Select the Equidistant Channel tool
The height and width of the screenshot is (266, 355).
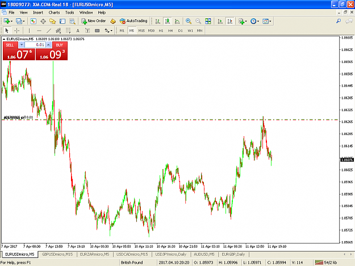click(59, 30)
